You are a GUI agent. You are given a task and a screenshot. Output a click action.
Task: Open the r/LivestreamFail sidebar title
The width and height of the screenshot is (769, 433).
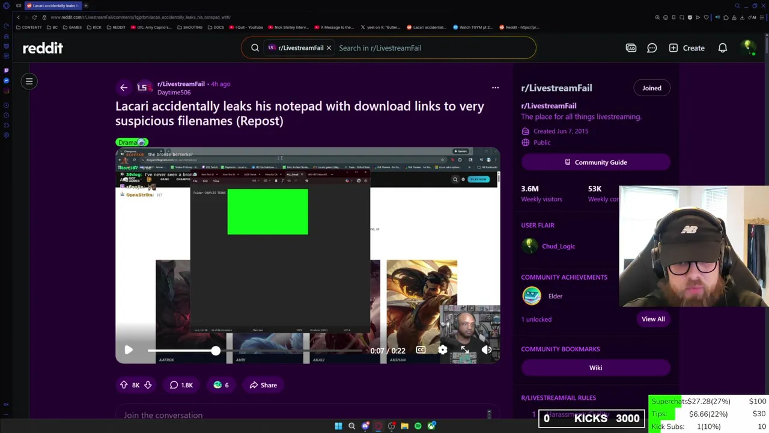click(x=556, y=88)
